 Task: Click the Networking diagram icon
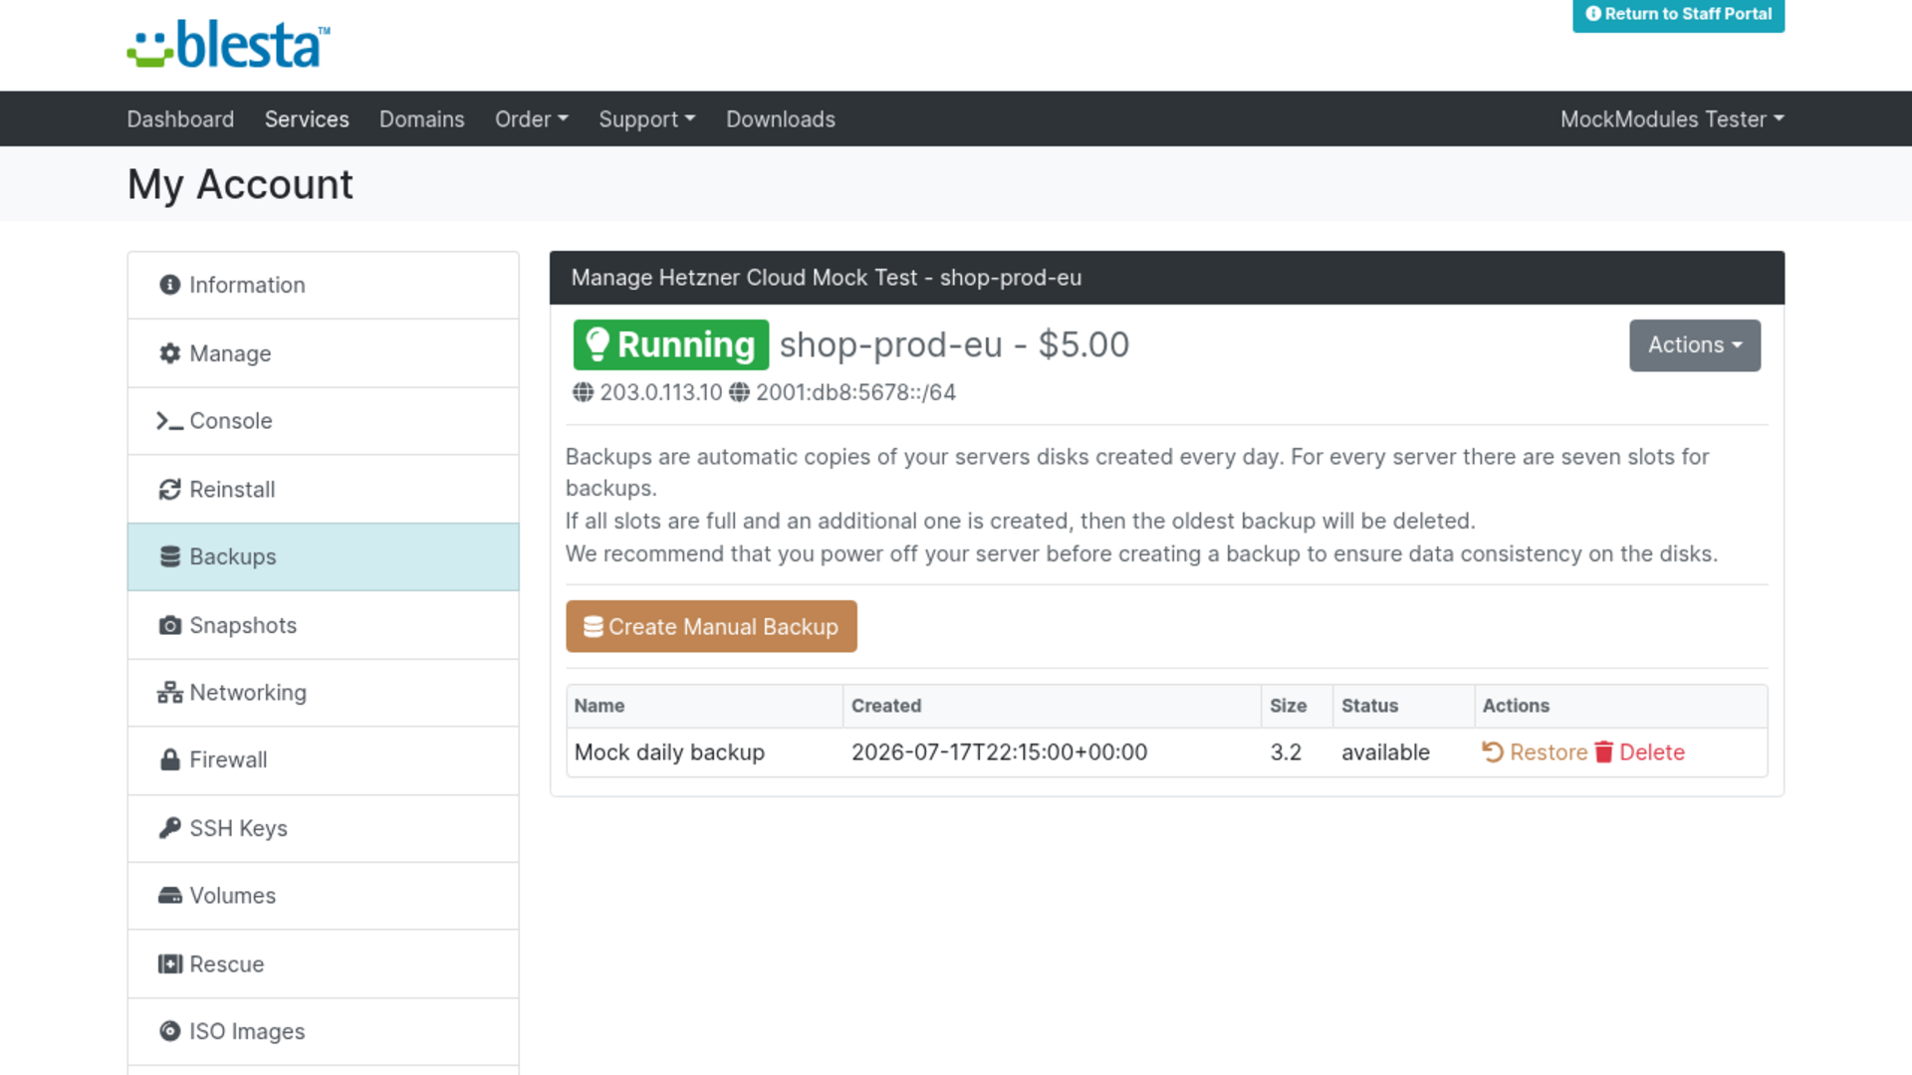[x=170, y=693]
